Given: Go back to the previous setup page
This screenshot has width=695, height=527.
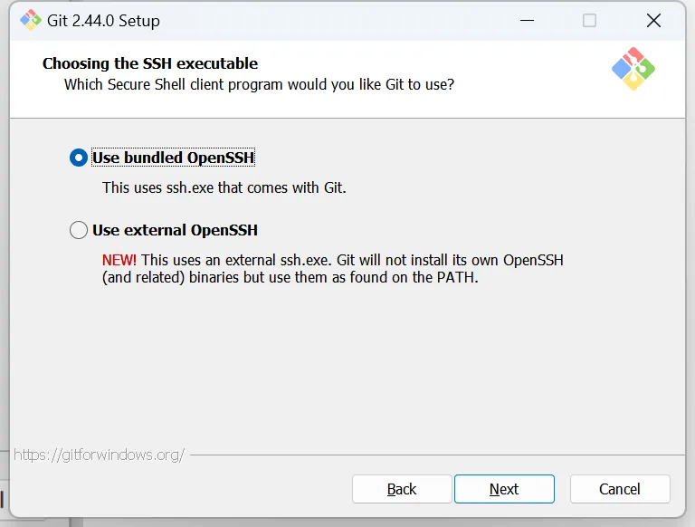Looking at the screenshot, I should tap(402, 489).
